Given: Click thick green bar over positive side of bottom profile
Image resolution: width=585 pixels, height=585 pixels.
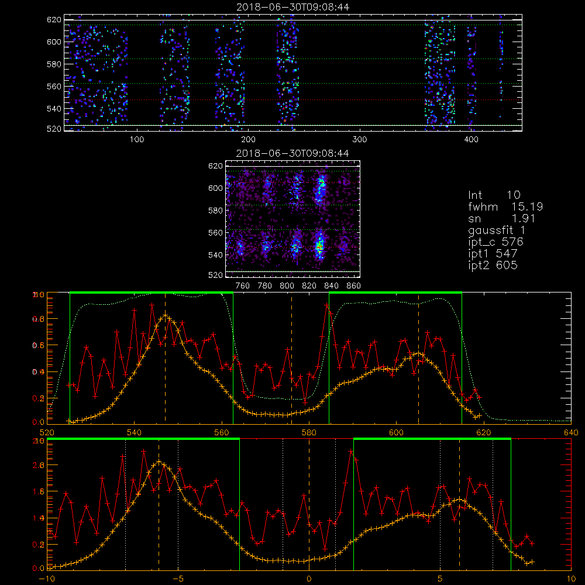Looking at the screenshot, I should [x=432, y=439].
